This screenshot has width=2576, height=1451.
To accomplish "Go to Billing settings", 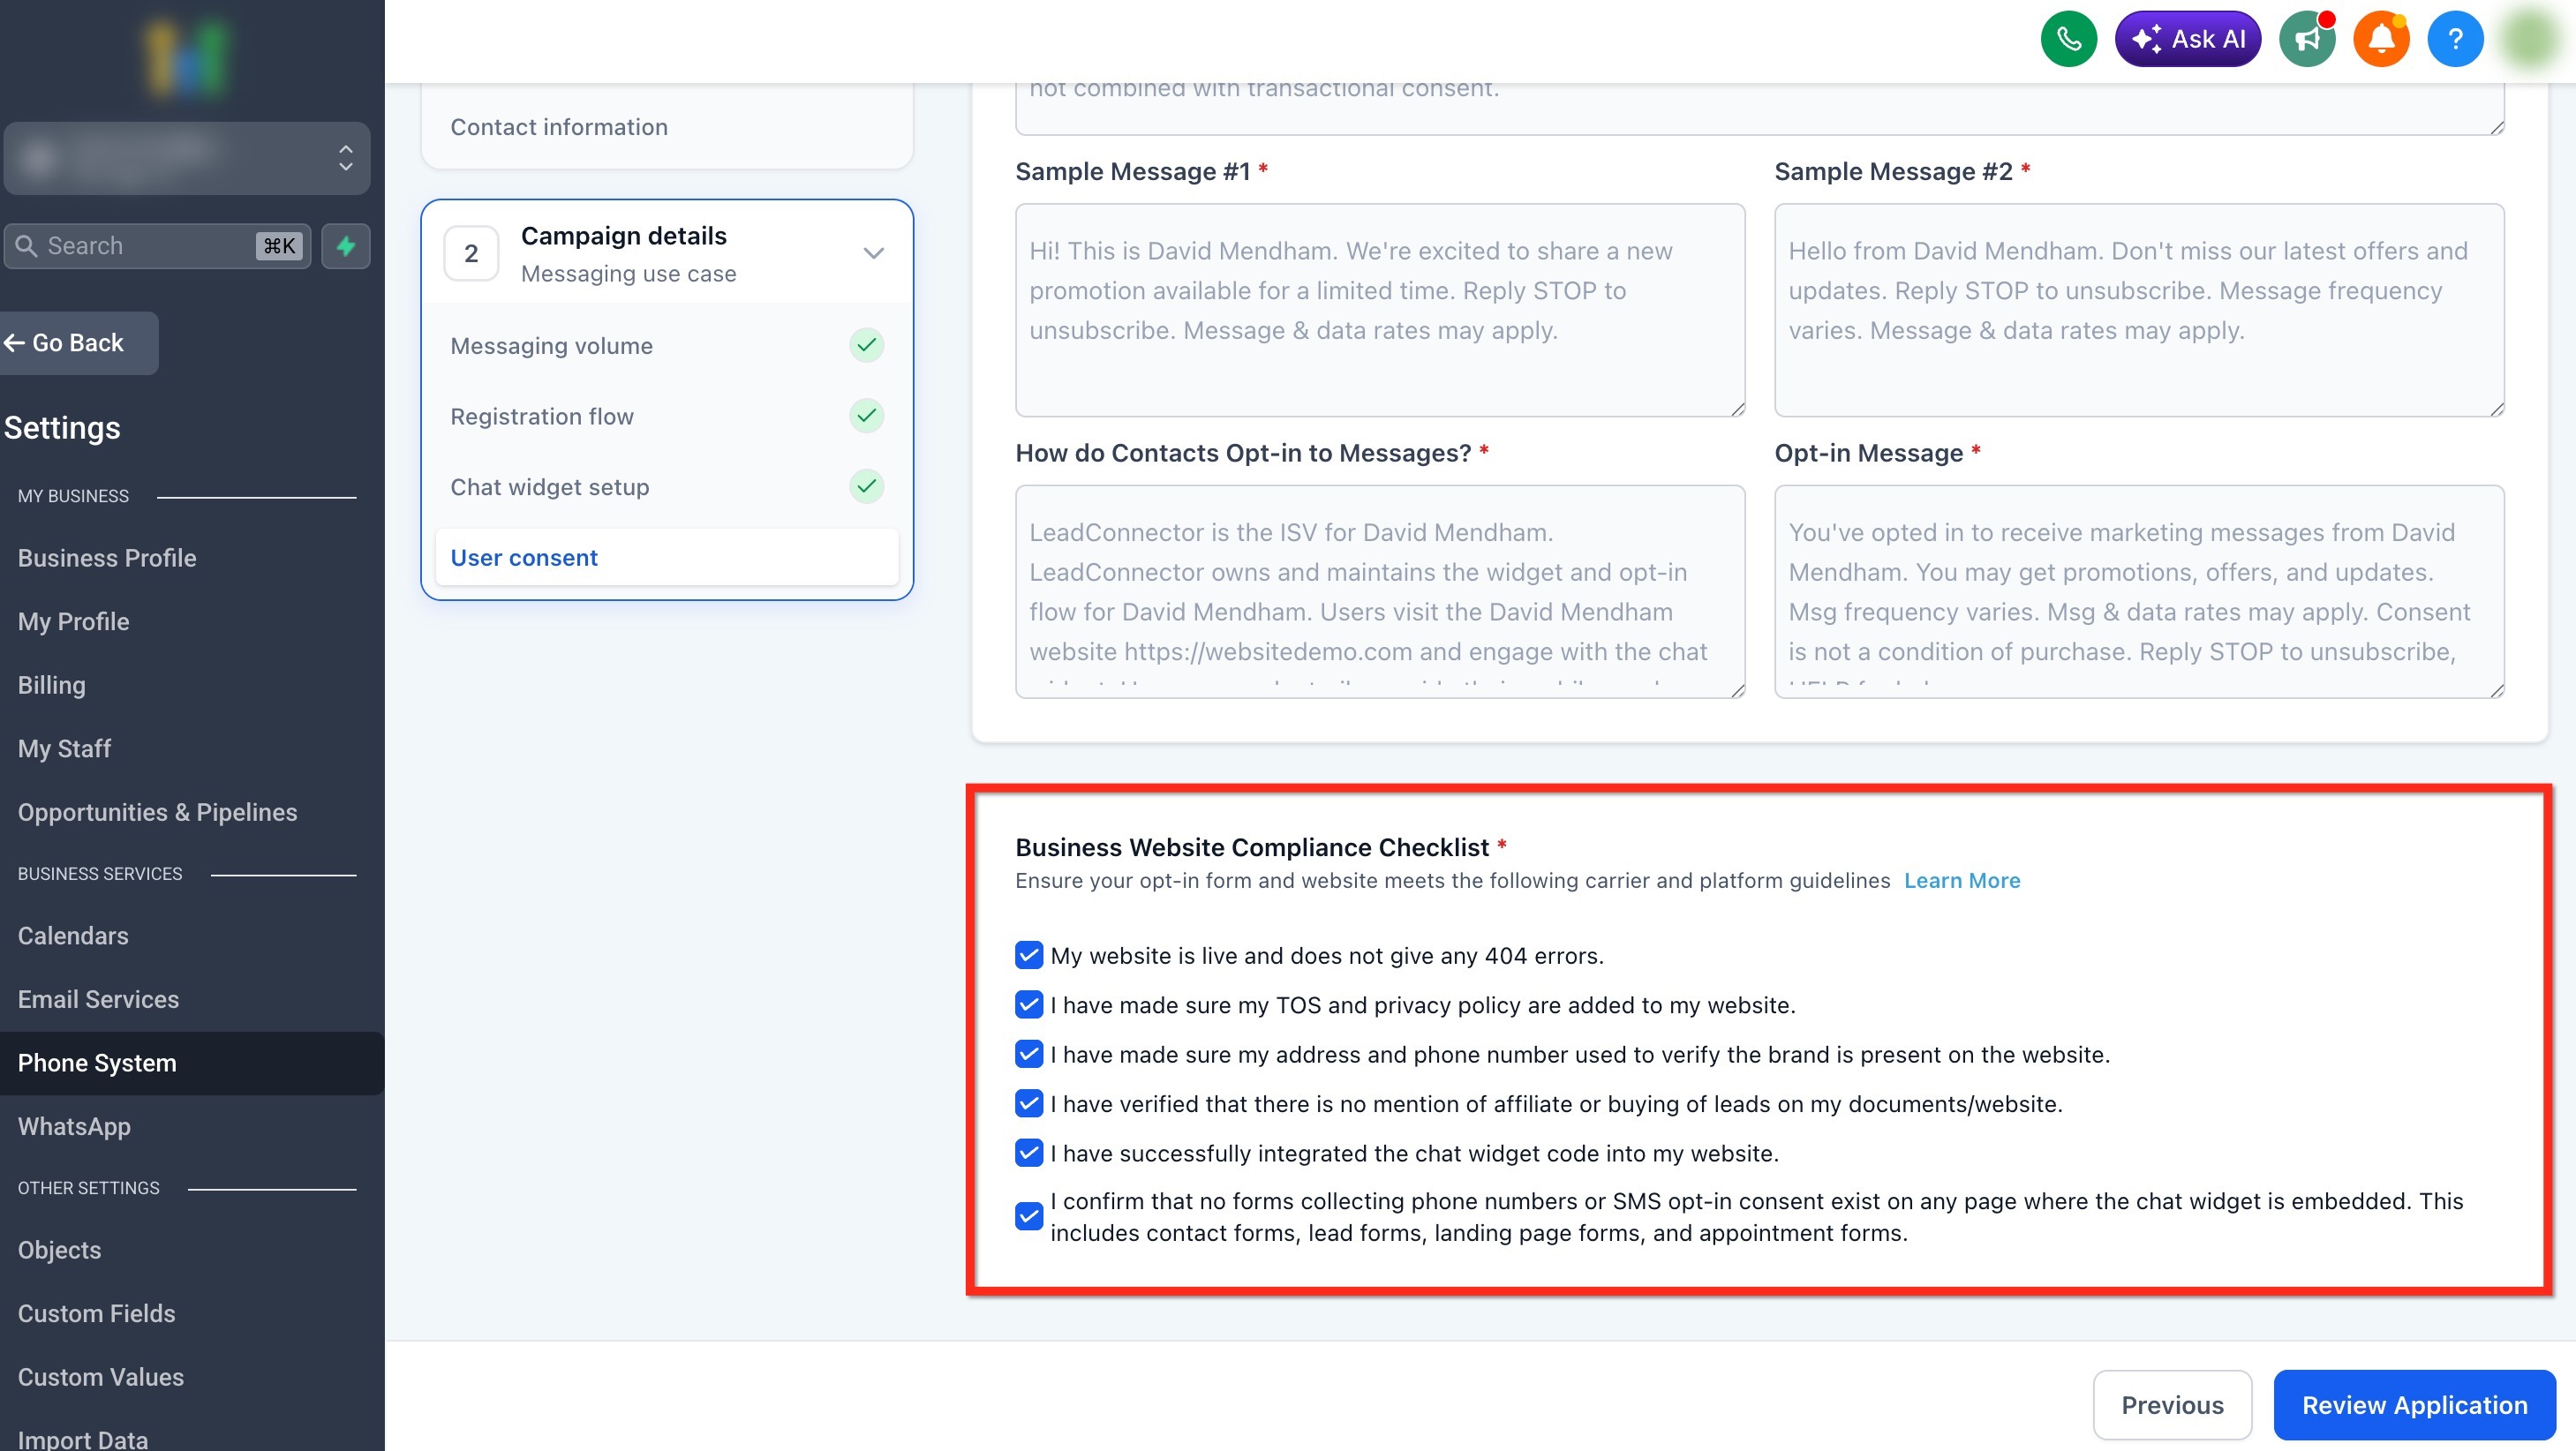I will pos(52,685).
